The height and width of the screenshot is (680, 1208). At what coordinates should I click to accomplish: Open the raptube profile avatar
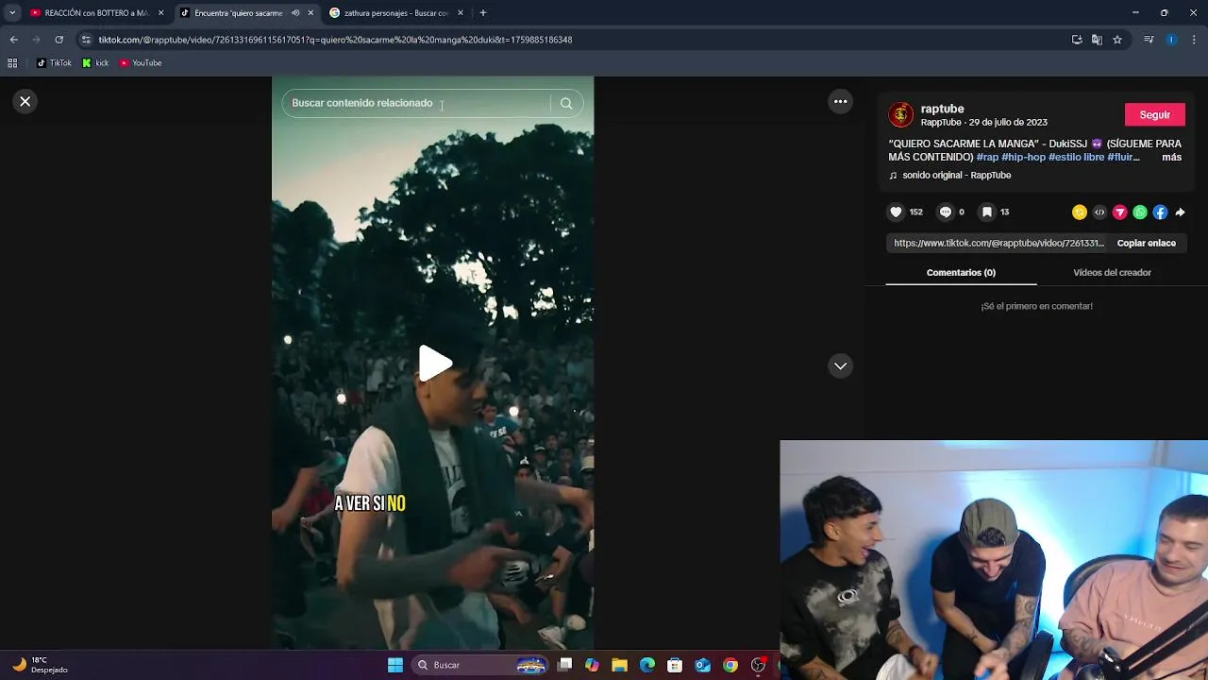click(x=901, y=114)
